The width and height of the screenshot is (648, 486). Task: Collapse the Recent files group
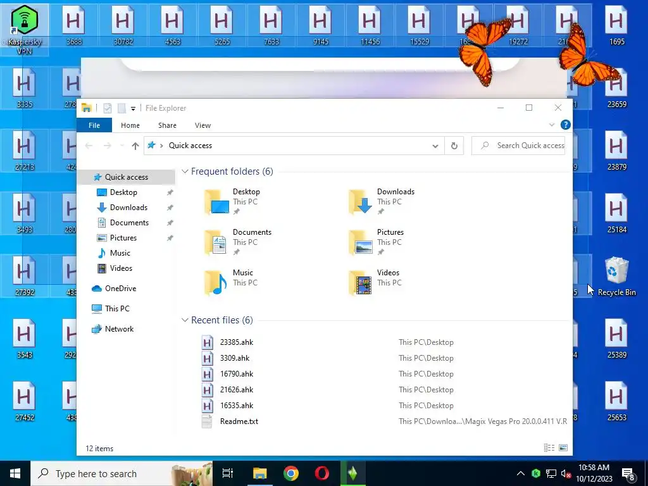(185, 320)
